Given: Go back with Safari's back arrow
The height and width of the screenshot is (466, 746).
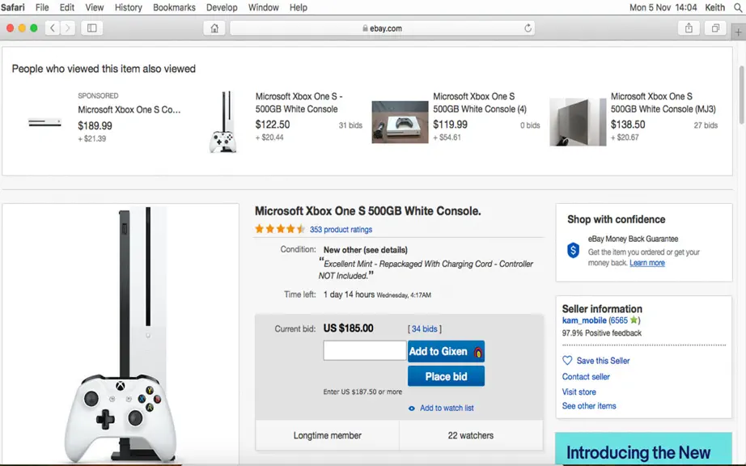Looking at the screenshot, I should 53,28.
